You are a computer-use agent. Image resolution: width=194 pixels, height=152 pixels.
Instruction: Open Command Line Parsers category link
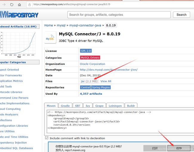coord(14,98)
